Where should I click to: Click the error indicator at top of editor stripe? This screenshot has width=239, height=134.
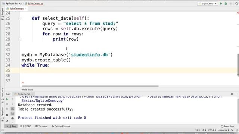pos(238,13)
